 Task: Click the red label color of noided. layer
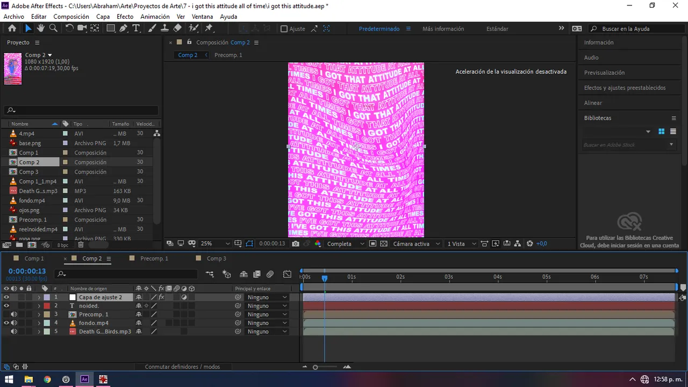tap(47, 306)
